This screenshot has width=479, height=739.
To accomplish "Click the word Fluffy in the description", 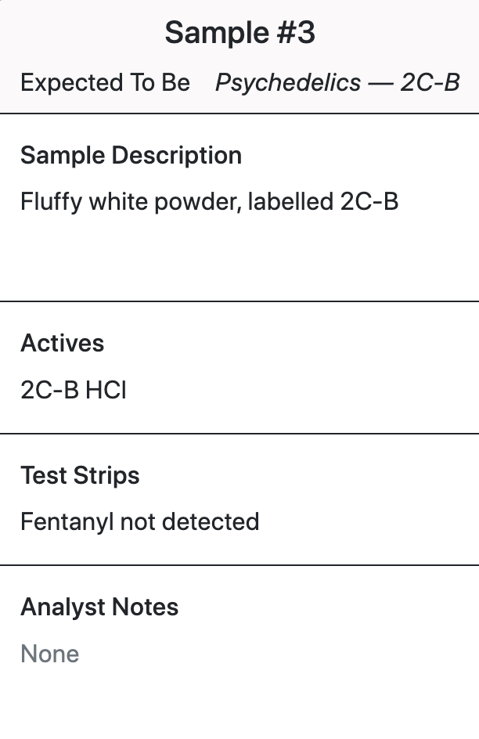I will click(52, 202).
